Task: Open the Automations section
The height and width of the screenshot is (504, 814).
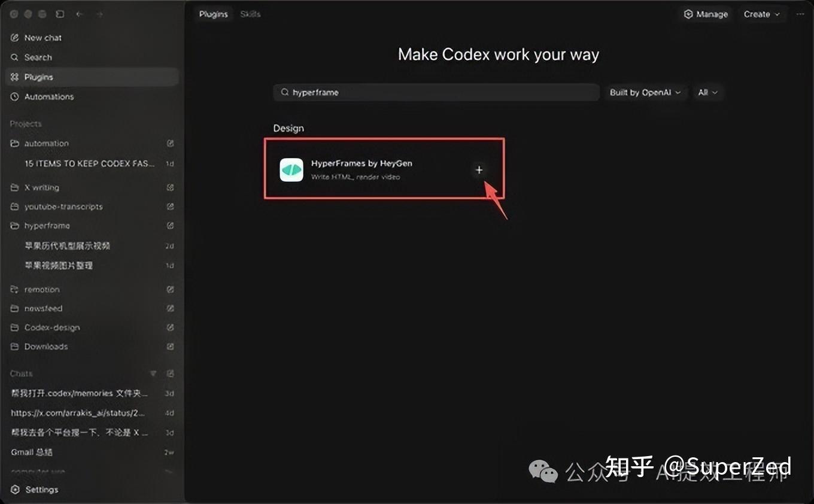Action: (x=93, y=97)
